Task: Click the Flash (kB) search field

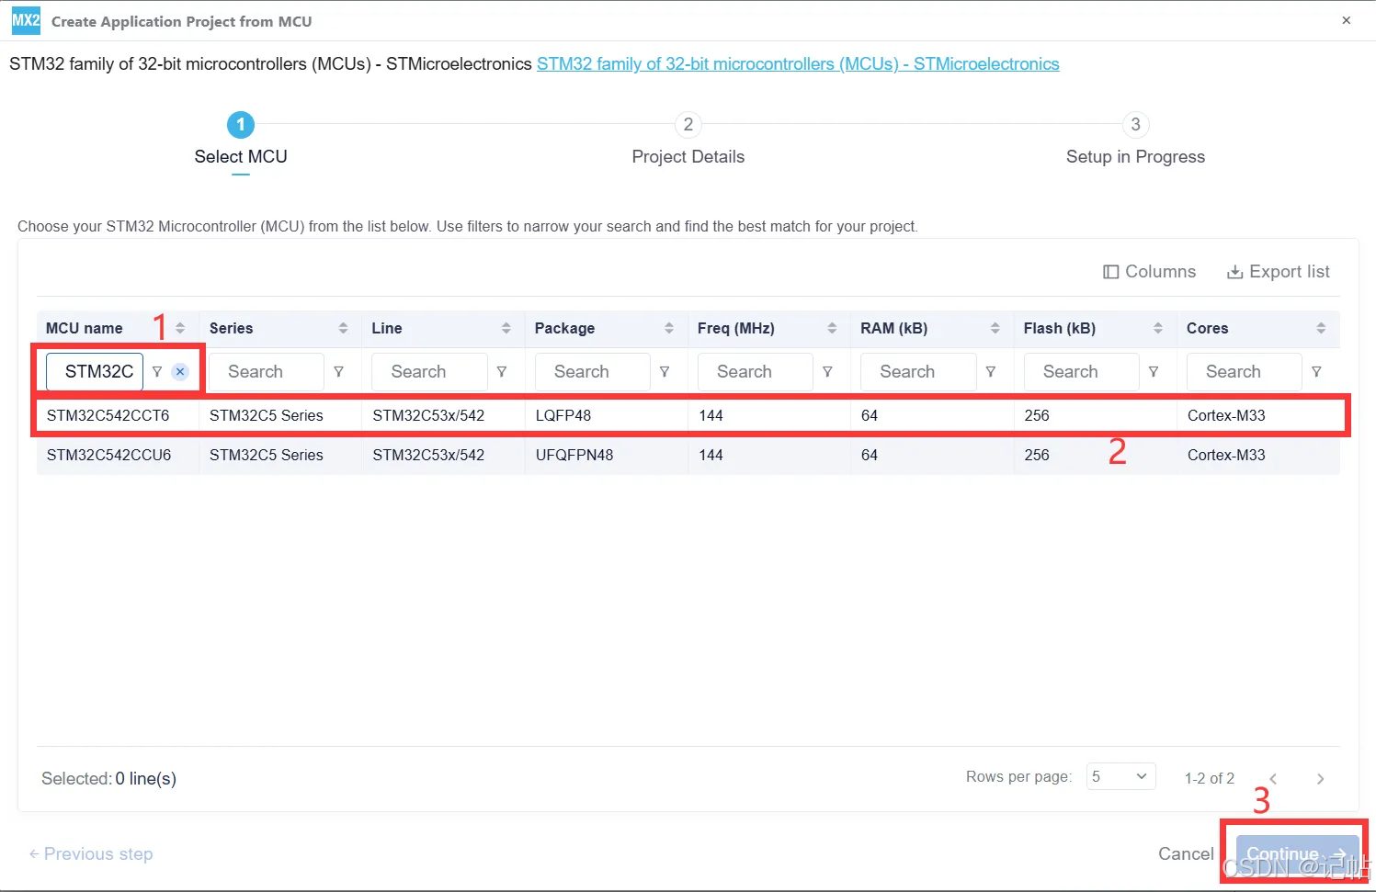Action: 1081,372
